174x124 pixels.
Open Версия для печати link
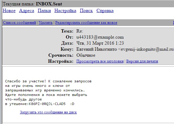pos(142,61)
